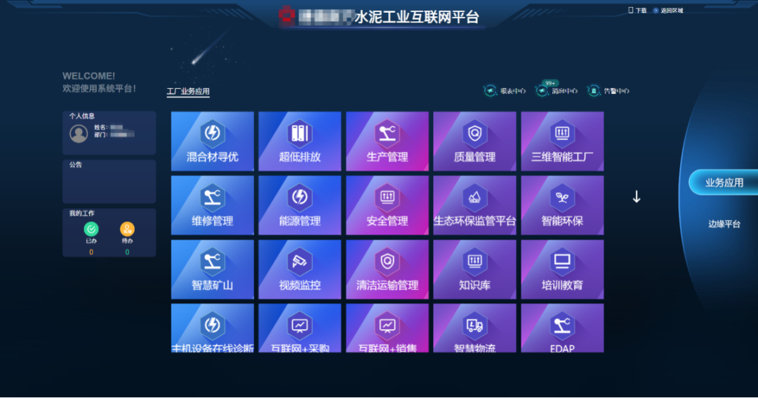Open the 超低排放 application tile
Screen dimensions: 758x398
(300, 142)
